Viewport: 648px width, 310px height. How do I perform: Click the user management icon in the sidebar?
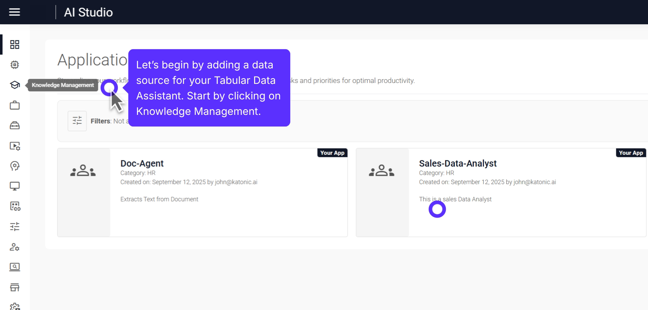click(15, 247)
